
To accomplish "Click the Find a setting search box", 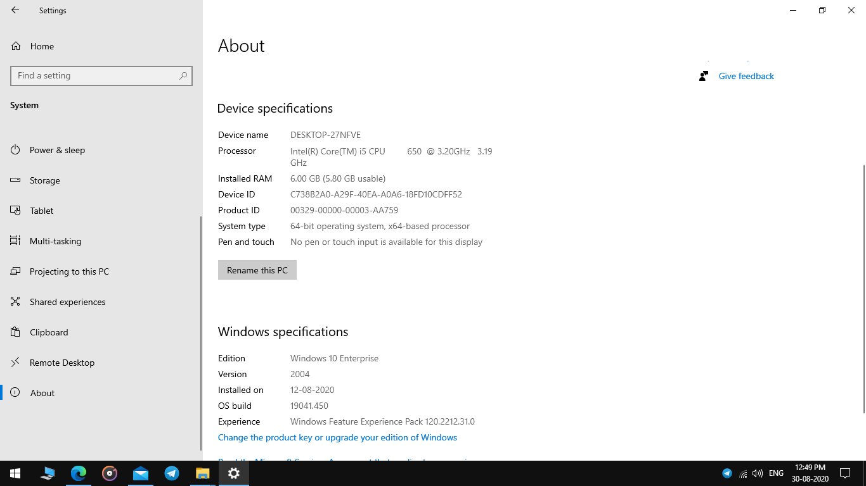I will (x=101, y=76).
